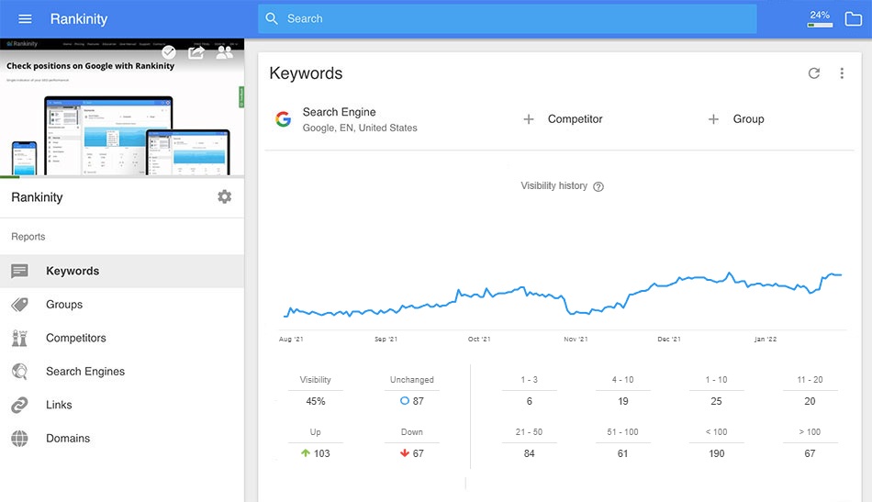872x502 pixels.
Task: Select the Competitors report
Action: click(x=122, y=338)
